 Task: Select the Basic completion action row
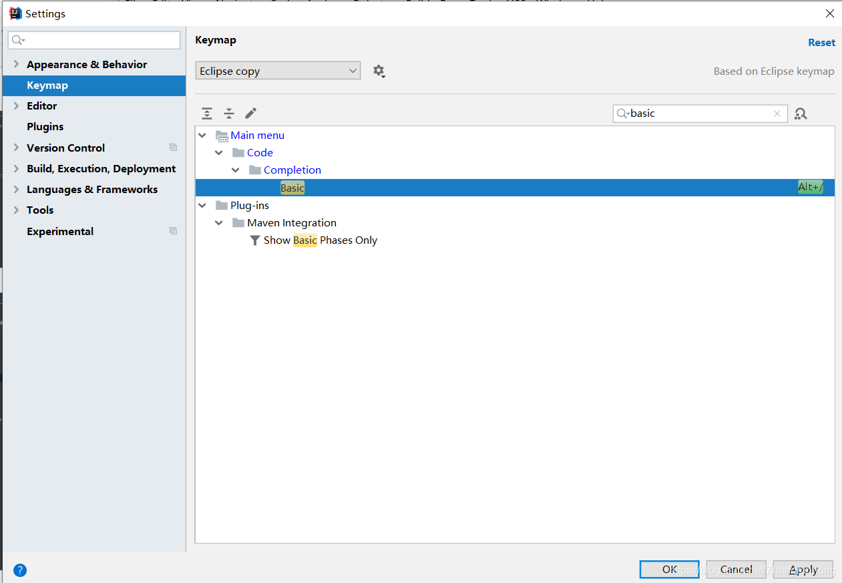pyautogui.click(x=515, y=188)
